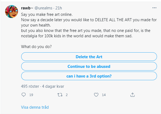Click the retweet count 2
Screen dimensions: 161x114
[x=67, y=95]
